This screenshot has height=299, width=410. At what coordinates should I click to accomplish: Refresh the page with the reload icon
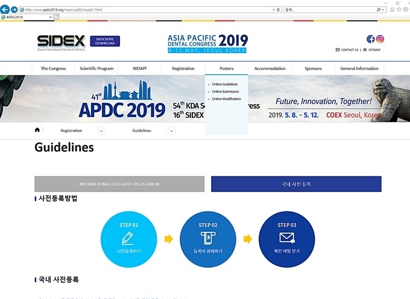(278, 10)
